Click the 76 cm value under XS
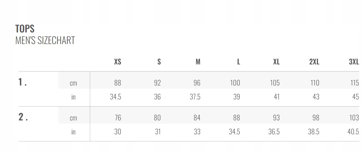Image resolution: width=361 pixels, height=153 pixels. pyautogui.click(x=118, y=118)
